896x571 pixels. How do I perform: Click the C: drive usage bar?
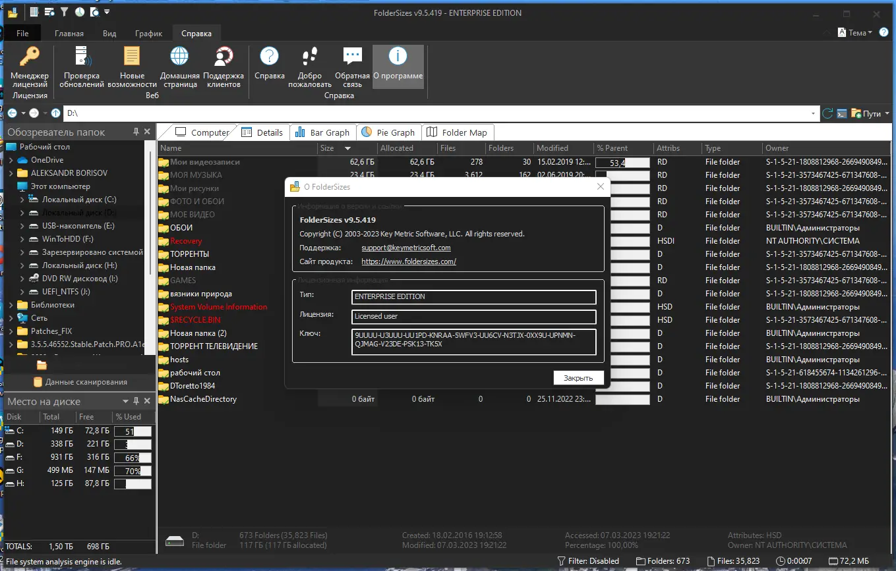[x=133, y=431]
